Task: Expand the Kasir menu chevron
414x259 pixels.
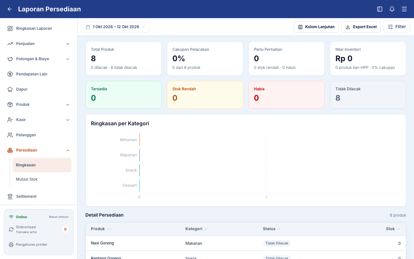Action: (68, 120)
